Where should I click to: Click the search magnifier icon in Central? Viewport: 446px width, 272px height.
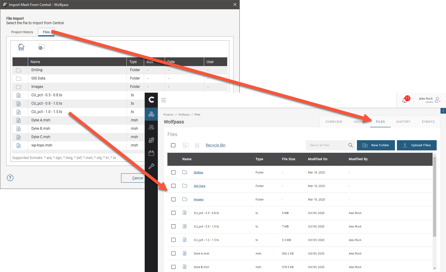click(x=351, y=145)
